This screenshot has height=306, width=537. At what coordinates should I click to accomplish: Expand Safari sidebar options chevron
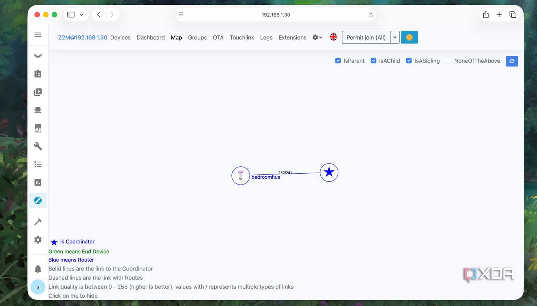[x=82, y=15]
